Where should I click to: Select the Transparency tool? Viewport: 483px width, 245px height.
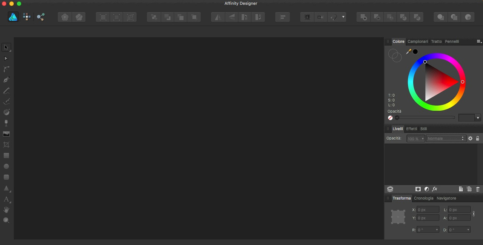click(6, 123)
